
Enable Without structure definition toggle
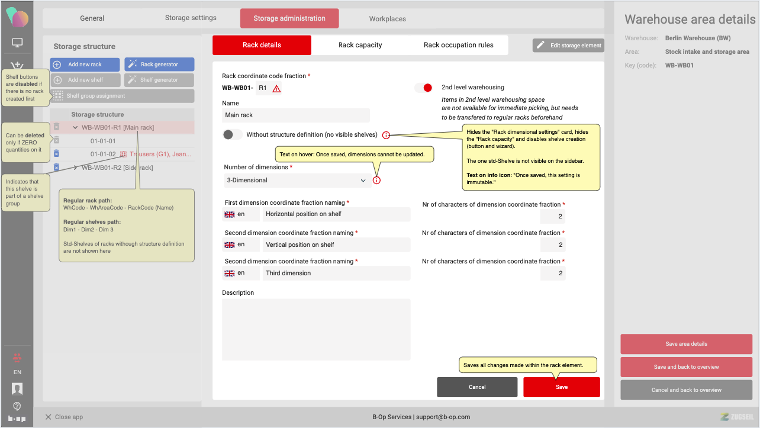pyautogui.click(x=232, y=134)
